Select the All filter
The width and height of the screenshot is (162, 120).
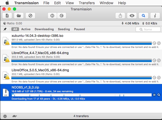click(15, 29)
